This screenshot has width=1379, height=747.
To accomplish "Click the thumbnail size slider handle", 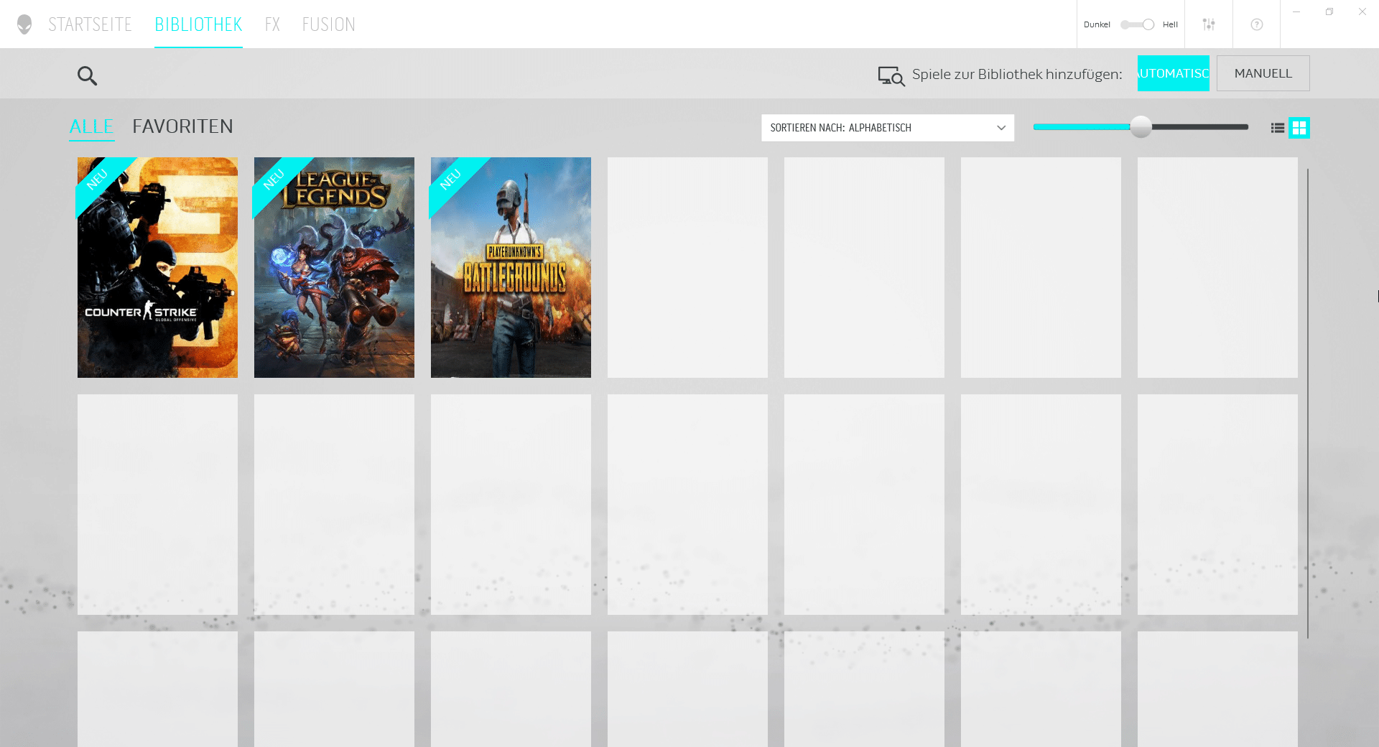I will 1141,127.
